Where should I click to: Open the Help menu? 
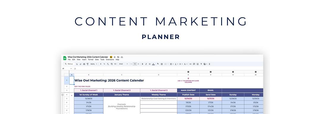coord(117,60)
